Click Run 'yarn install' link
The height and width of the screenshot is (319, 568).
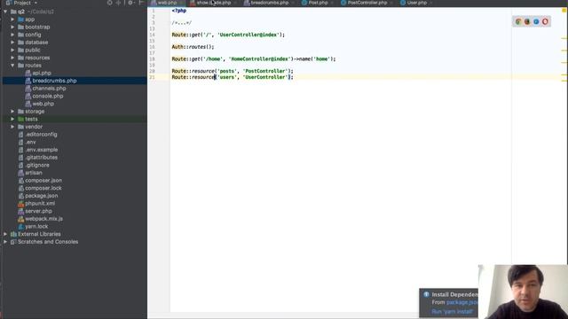tap(452, 311)
